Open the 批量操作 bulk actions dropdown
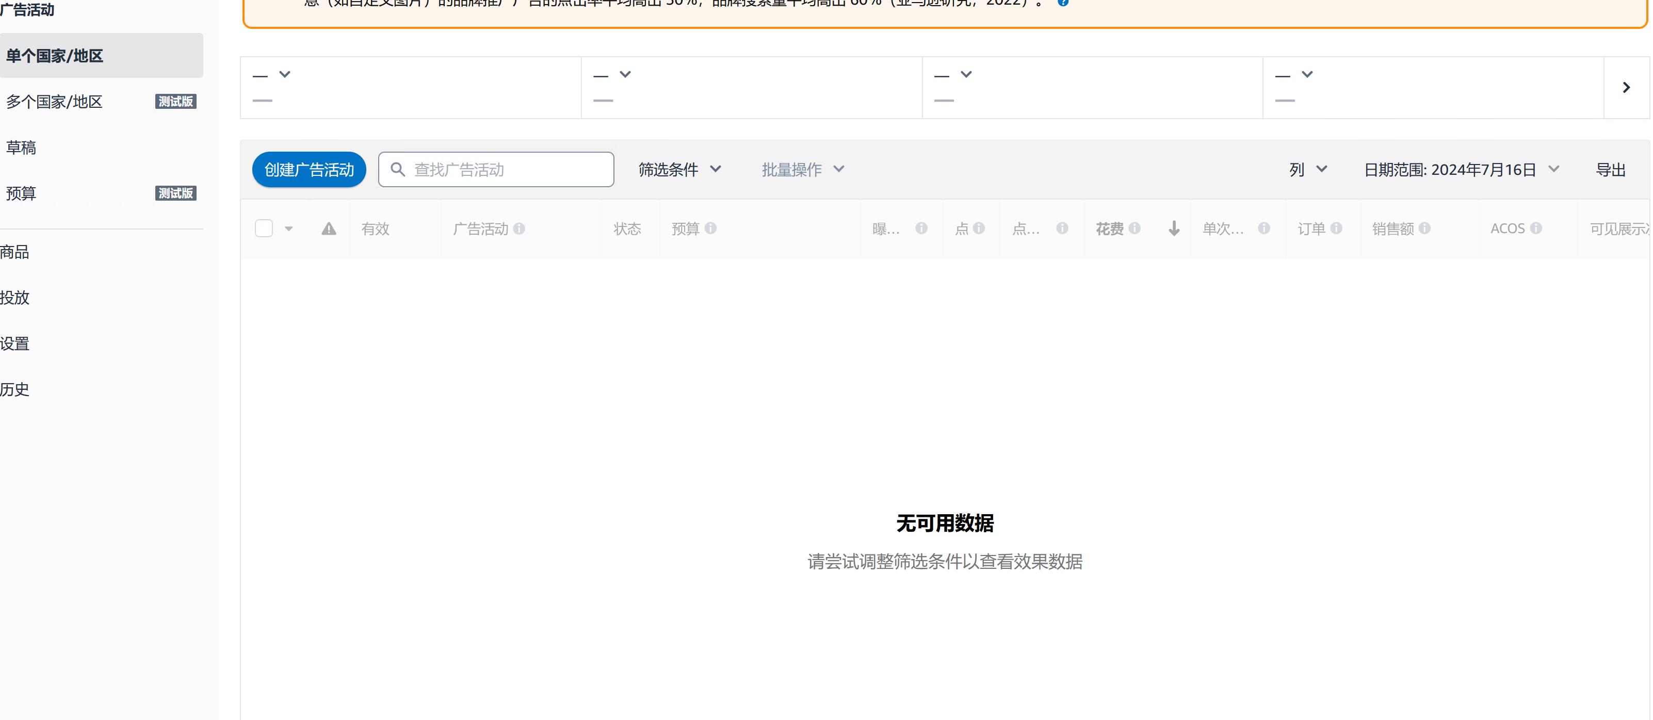Screen dimensions: 1653x720 coord(803,169)
